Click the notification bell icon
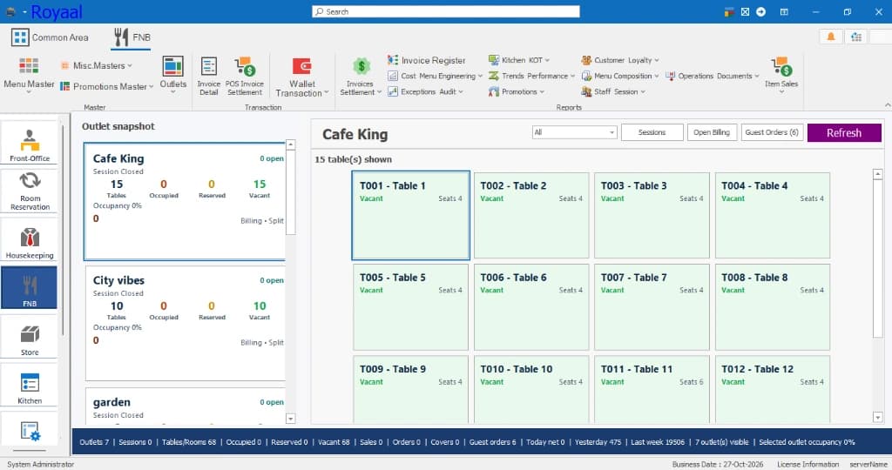The width and height of the screenshot is (892, 470). pyautogui.click(x=831, y=37)
